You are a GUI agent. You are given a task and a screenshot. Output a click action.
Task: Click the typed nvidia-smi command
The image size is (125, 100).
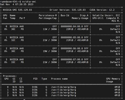(x=29, y=2)
